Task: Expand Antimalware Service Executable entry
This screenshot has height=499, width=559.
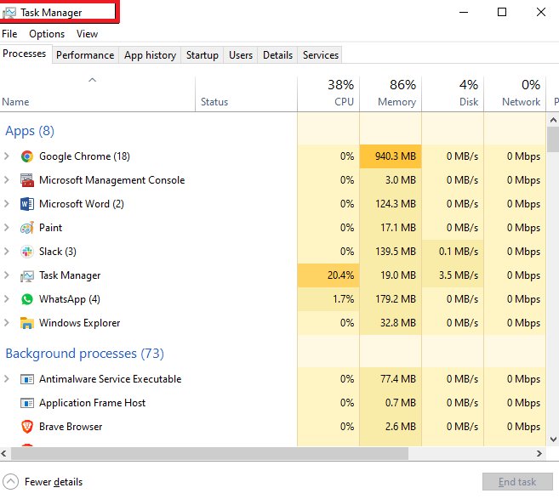Action: tap(8, 379)
